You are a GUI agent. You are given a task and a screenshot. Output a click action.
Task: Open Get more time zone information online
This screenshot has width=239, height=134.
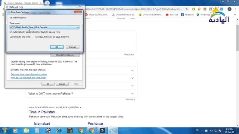pos(29,74)
